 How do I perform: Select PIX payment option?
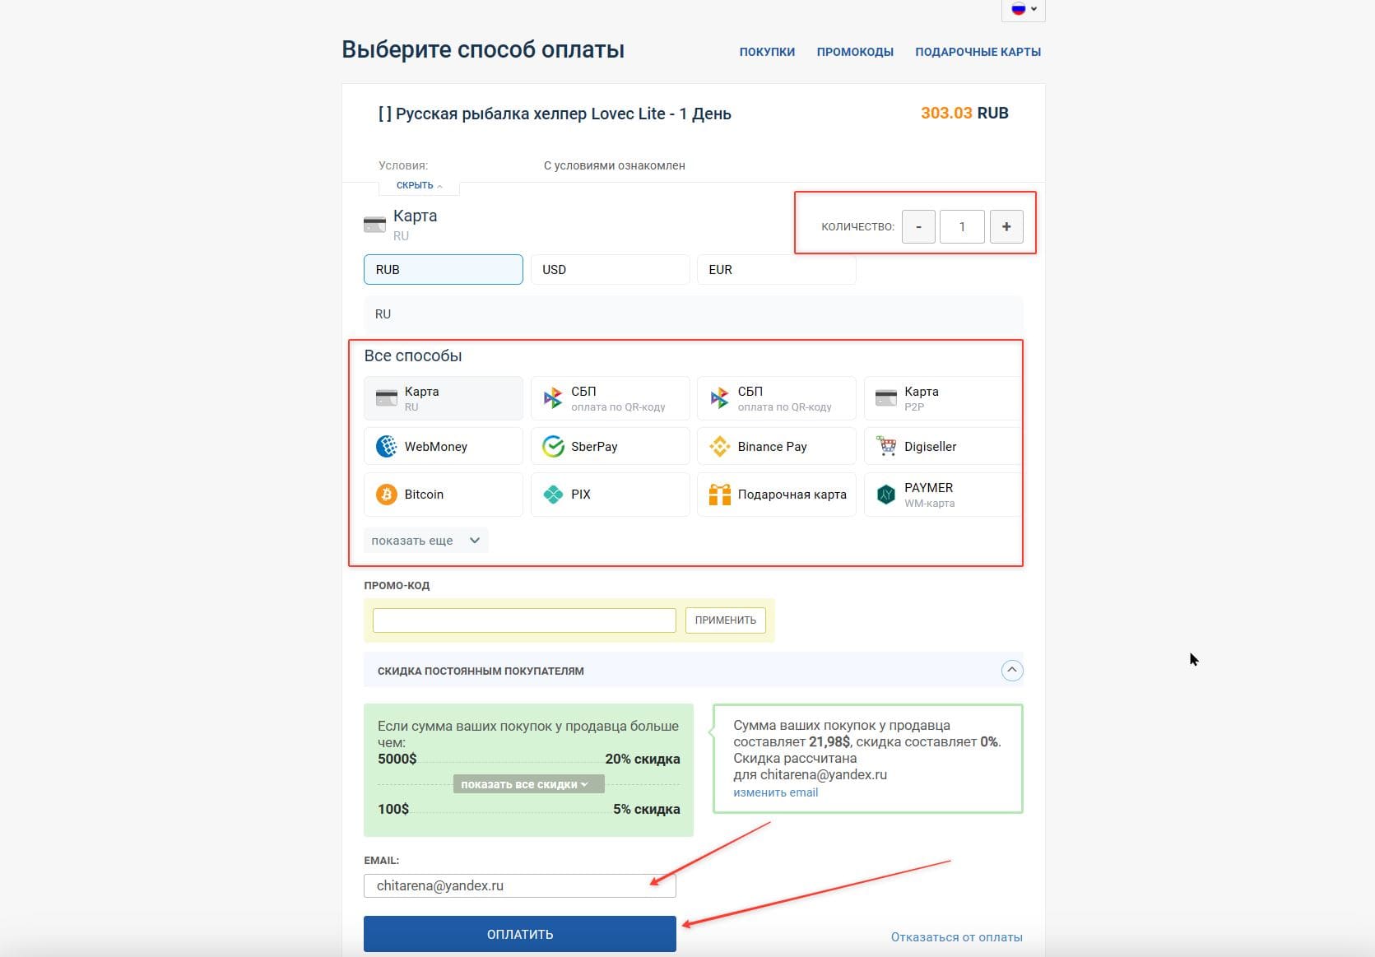pyautogui.click(x=610, y=495)
